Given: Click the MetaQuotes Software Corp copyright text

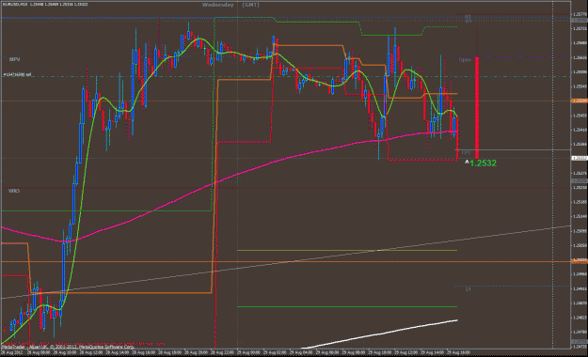Looking at the screenshot, I should 68,347.
